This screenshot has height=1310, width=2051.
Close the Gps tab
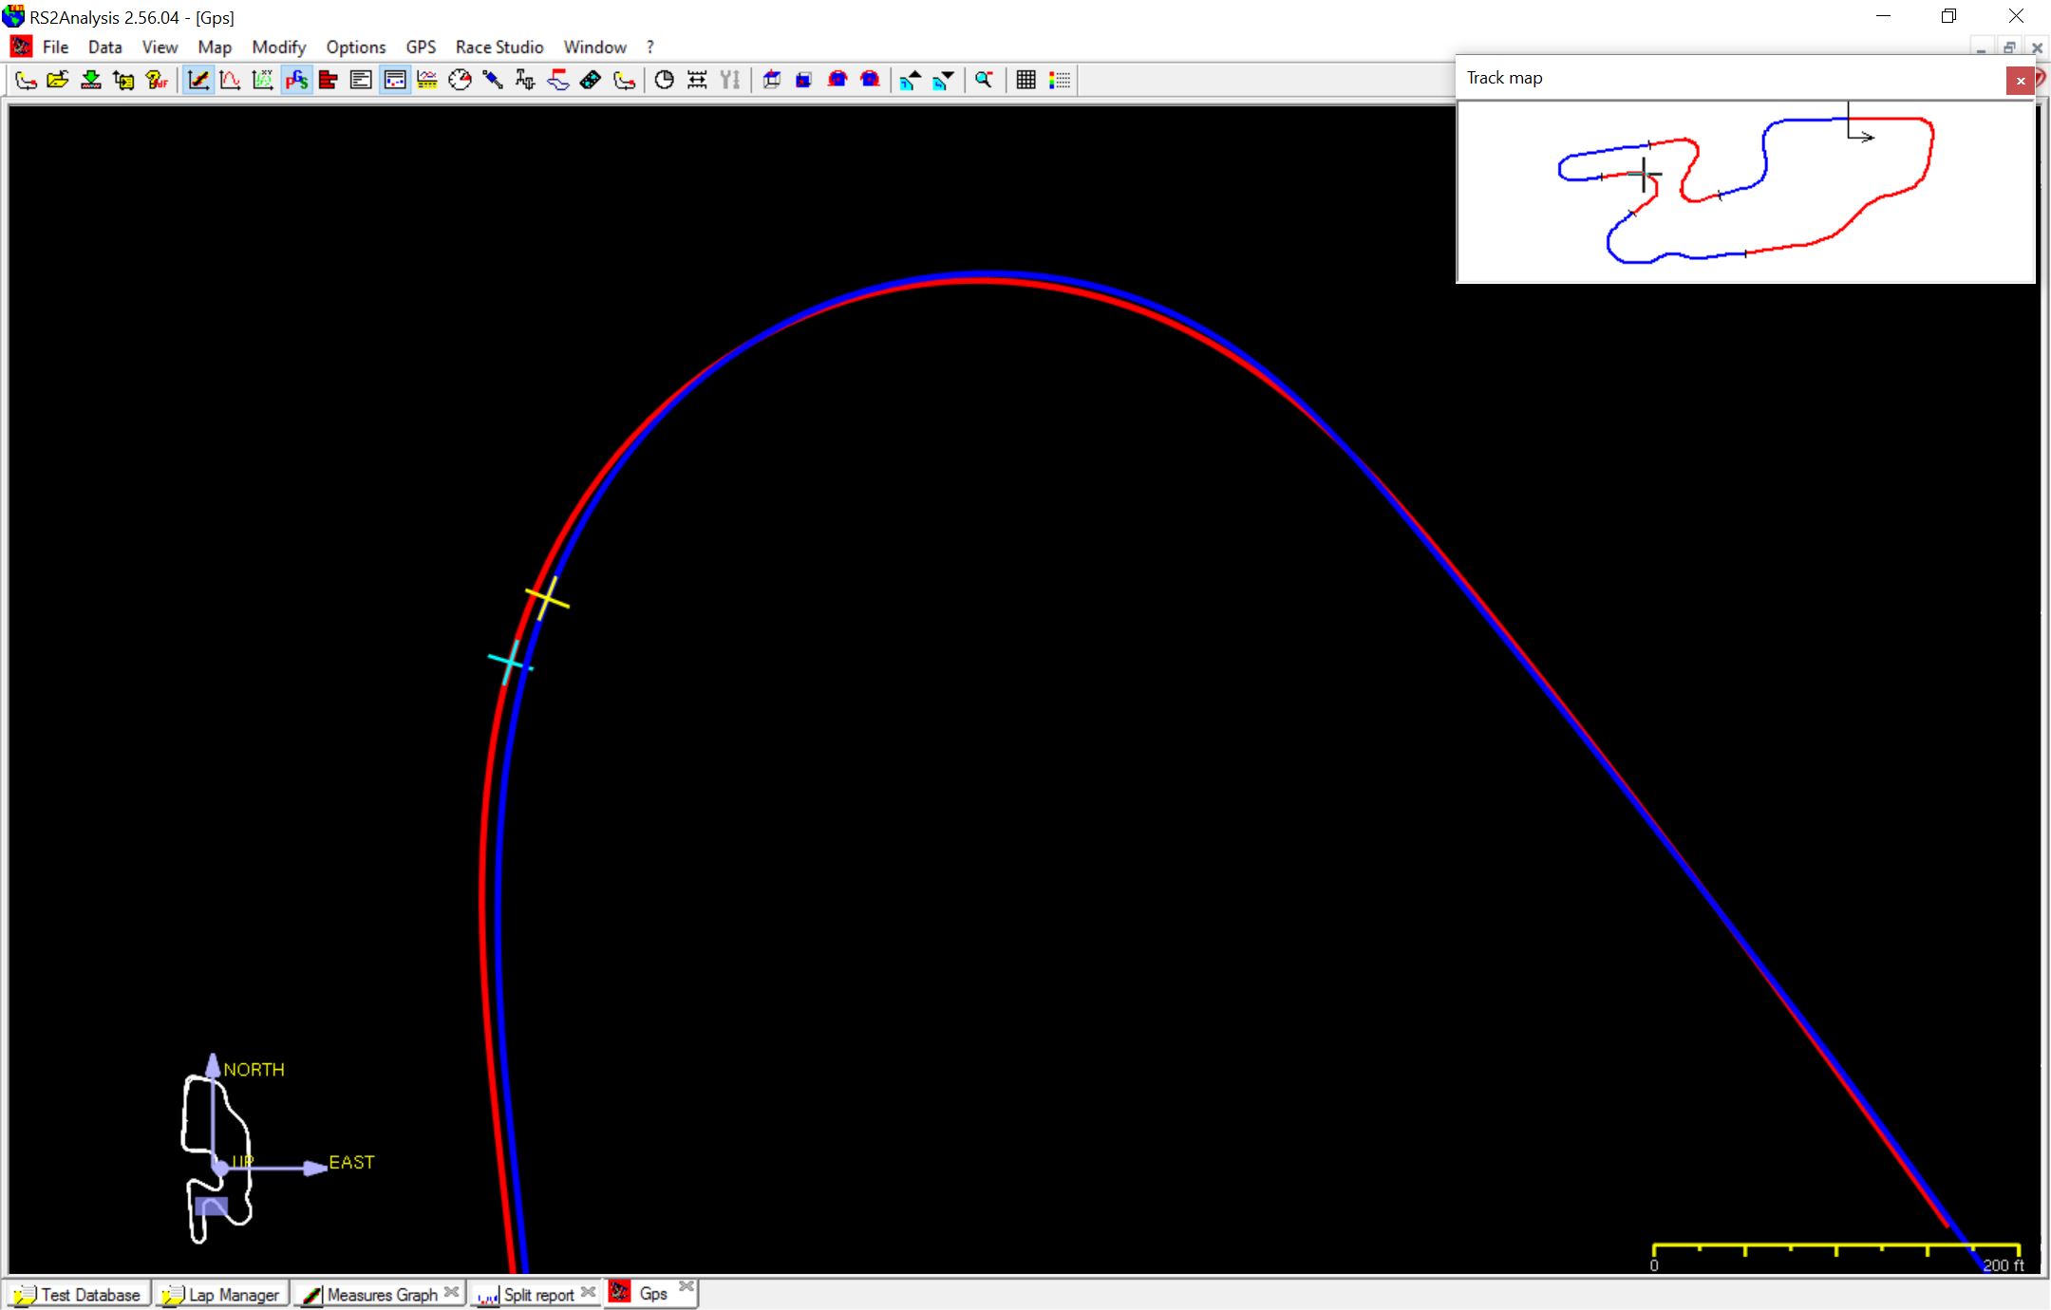(x=687, y=1286)
